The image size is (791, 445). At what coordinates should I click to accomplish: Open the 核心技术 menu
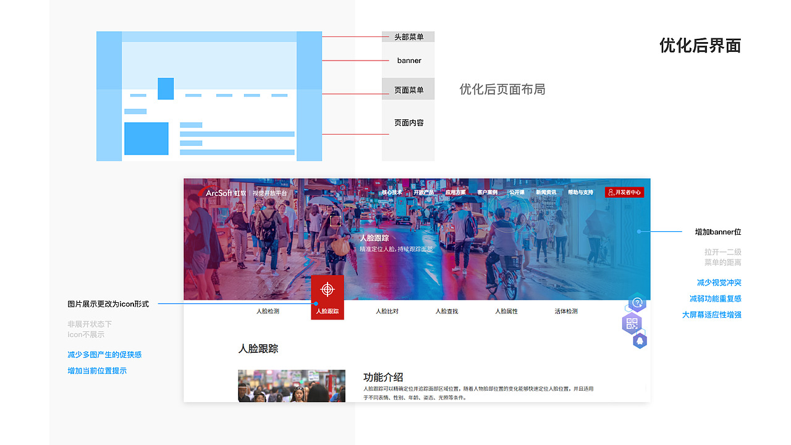[x=392, y=192]
